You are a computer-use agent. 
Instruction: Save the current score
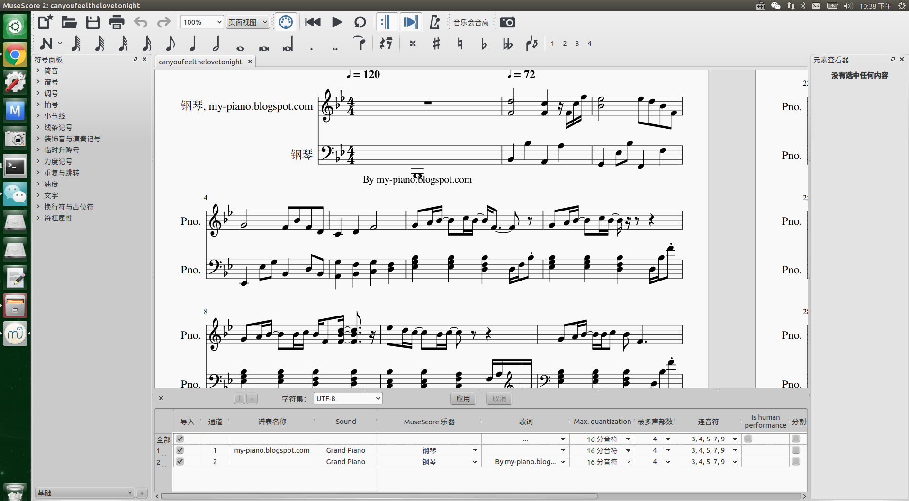93,22
